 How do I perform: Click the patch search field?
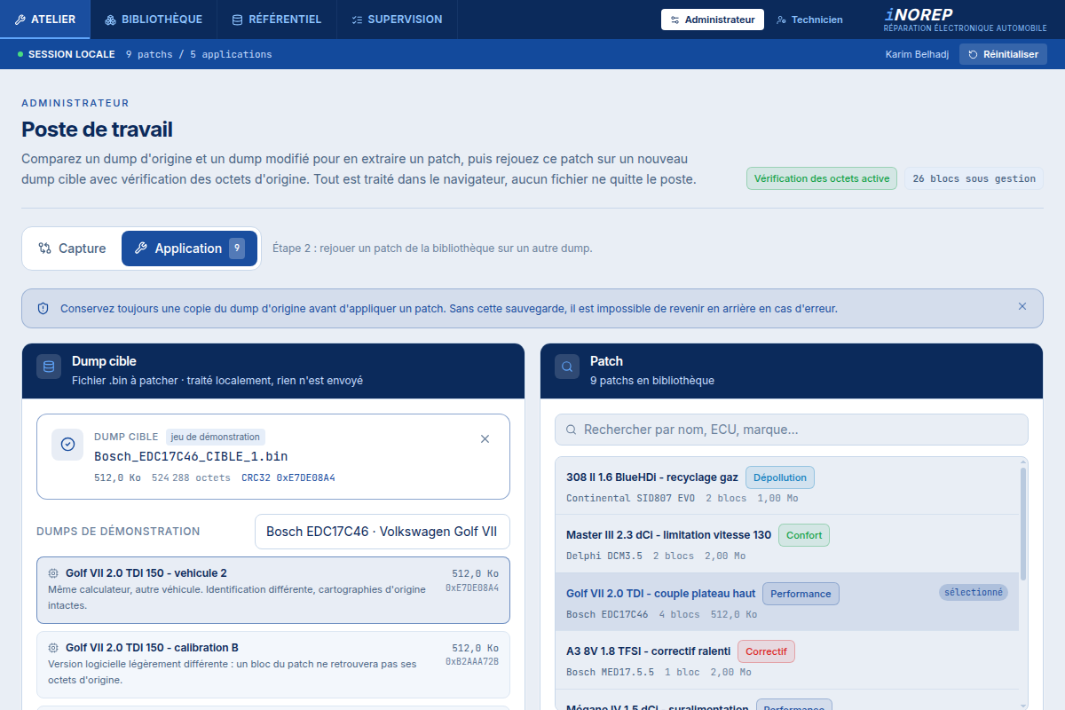point(792,430)
